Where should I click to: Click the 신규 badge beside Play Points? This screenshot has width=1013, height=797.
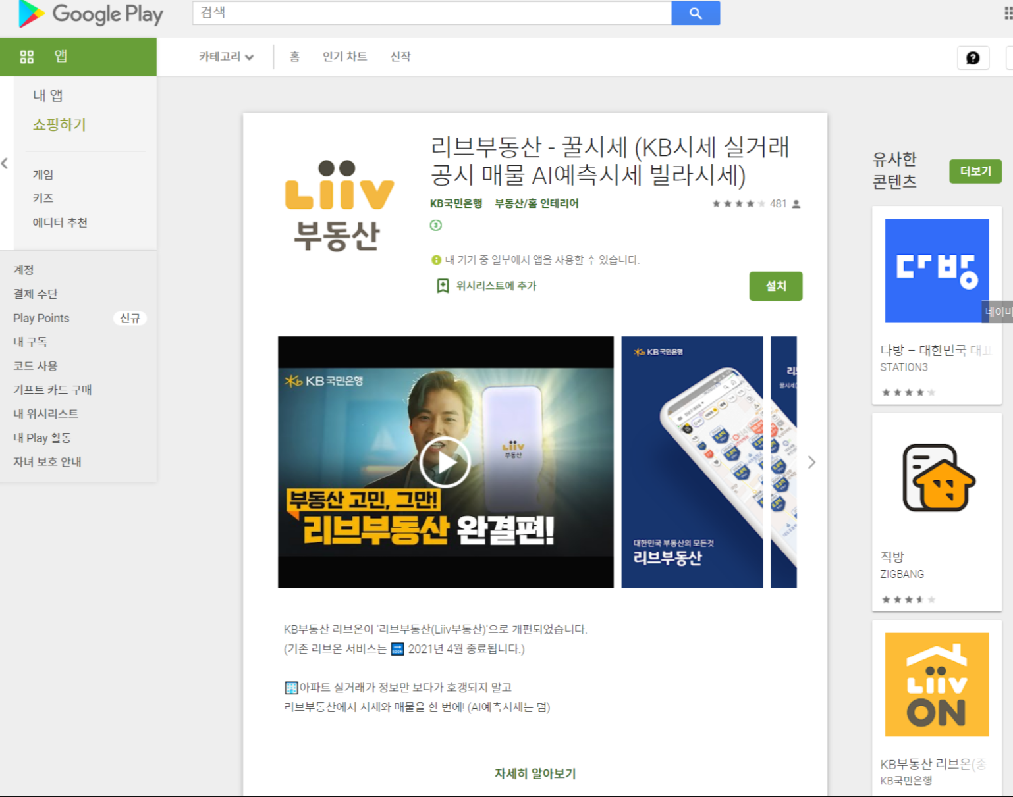pos(130,318)
